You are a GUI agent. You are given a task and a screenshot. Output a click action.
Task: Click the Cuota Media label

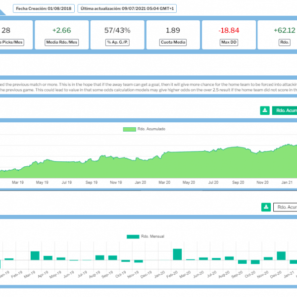coord(173,43)
